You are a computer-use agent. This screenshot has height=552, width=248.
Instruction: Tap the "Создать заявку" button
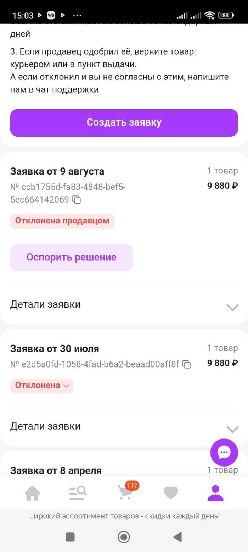point(124,123)
